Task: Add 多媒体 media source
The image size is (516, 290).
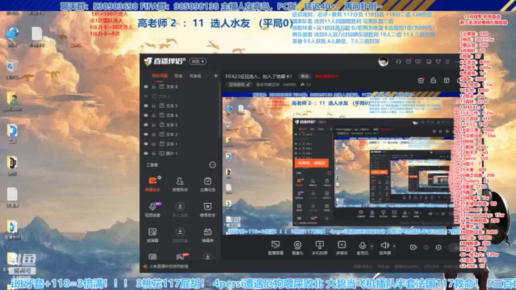Action: click(342, 247)
